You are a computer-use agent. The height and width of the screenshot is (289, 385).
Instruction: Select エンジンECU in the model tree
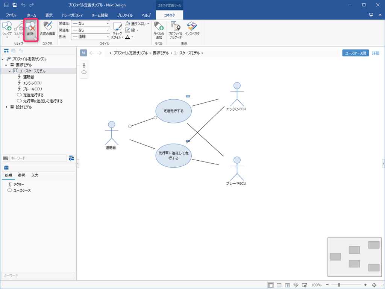pyautogui.click(x=32, y=83)
